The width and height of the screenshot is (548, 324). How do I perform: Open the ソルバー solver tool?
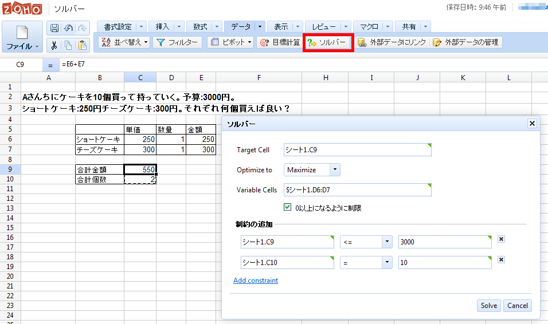click(x=328, y=42)
